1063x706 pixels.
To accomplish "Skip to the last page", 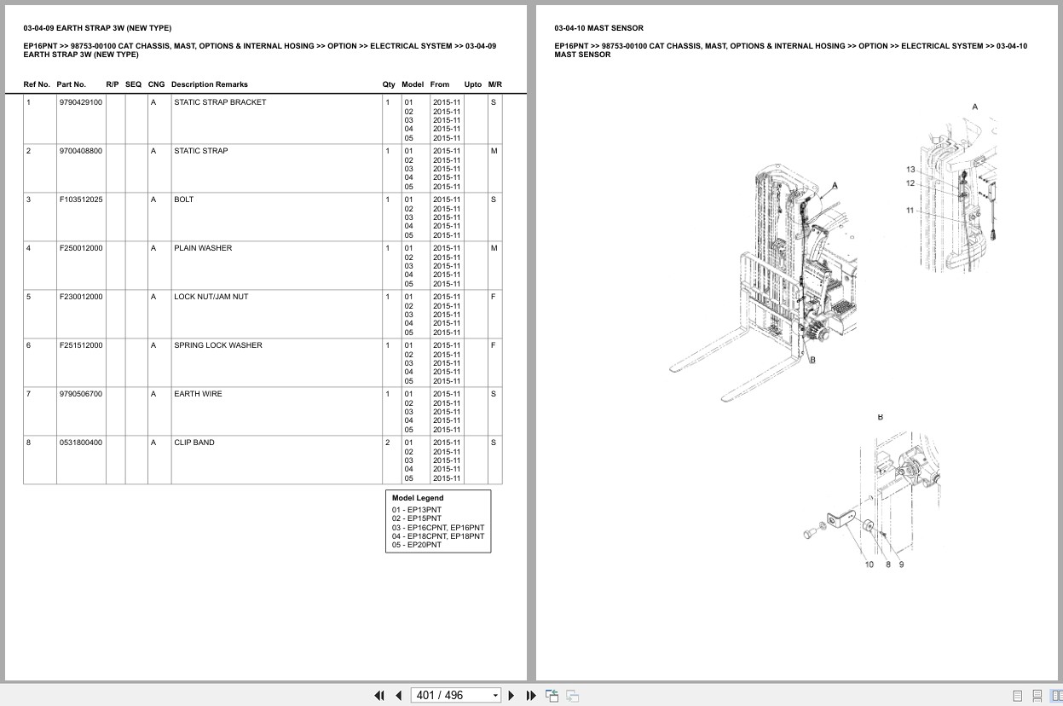I will coord(531,695).
